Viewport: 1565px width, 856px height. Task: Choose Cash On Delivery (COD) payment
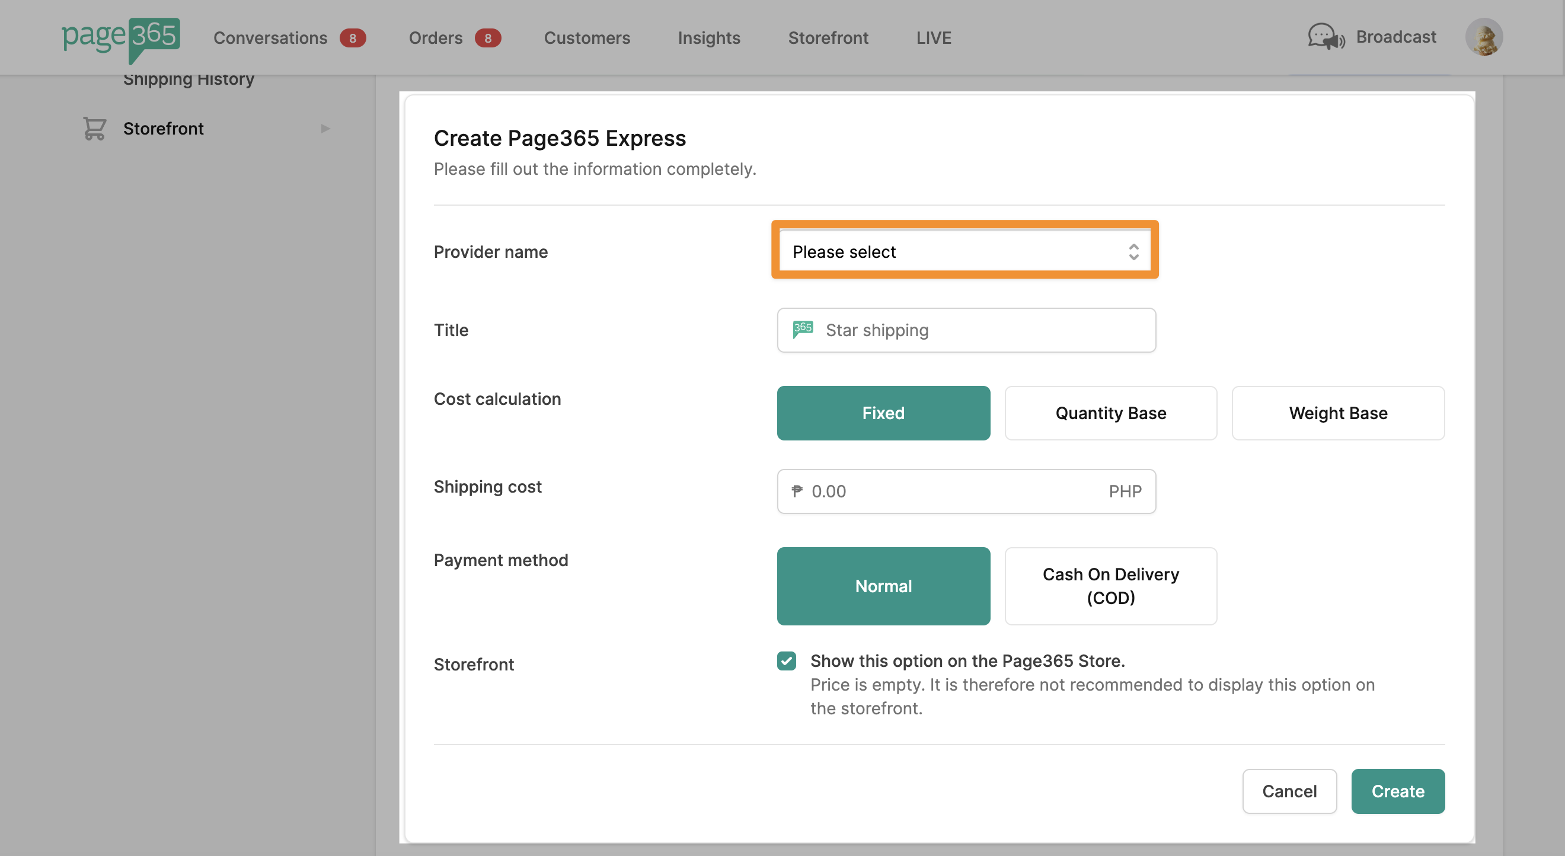click(x=1110, y=586)
